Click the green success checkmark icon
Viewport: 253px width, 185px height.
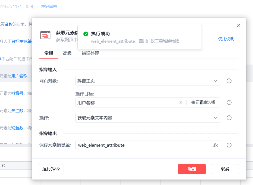point(86,34)
